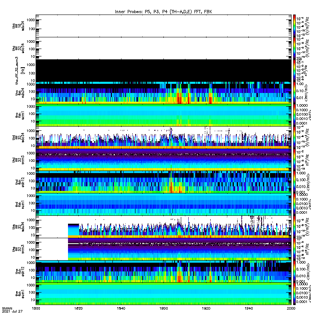Click the thd fff 32 scm3 spectrogram panel
The height and width of the screenshot is (332, 311).
pyautogui.click(x=163, y=160)
